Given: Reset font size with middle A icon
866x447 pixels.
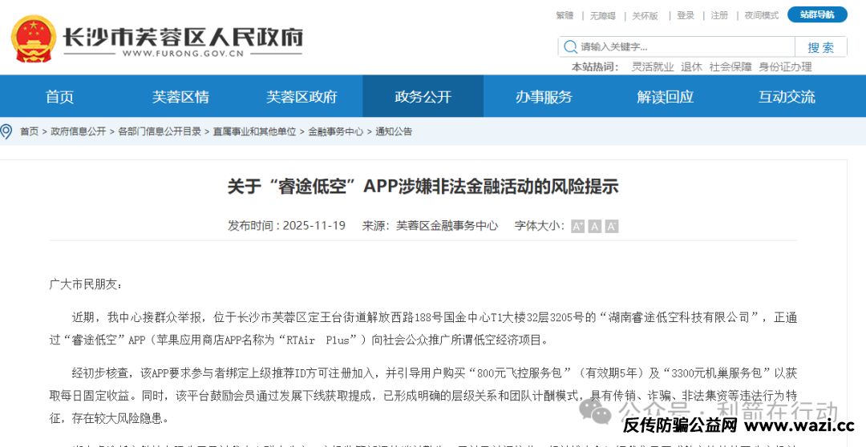Looking at the screenshot, I should point(594,227).
